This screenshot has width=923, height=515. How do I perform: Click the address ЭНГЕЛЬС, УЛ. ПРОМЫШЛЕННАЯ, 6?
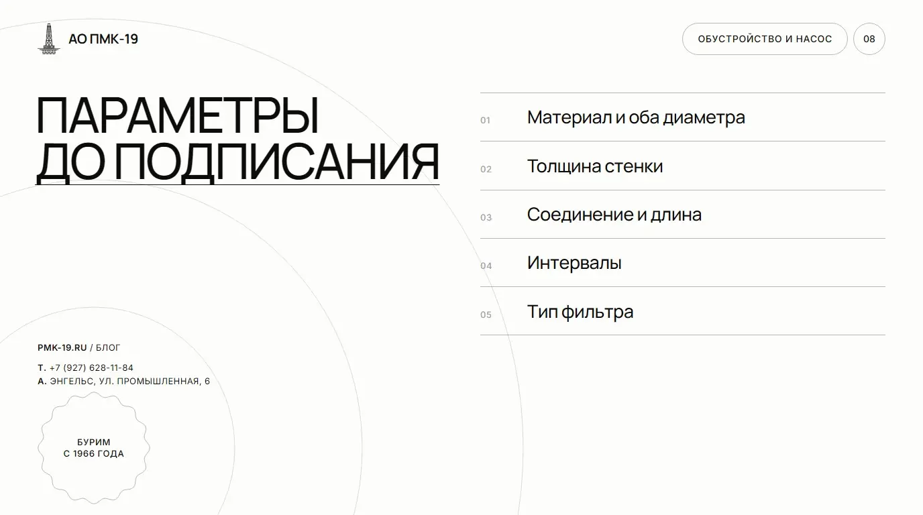coord(130,382)
